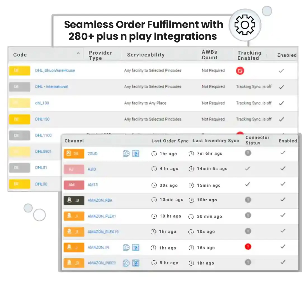
Task: Click the order sync icon beside 2GUD
Action: click(x=126, y=154)
